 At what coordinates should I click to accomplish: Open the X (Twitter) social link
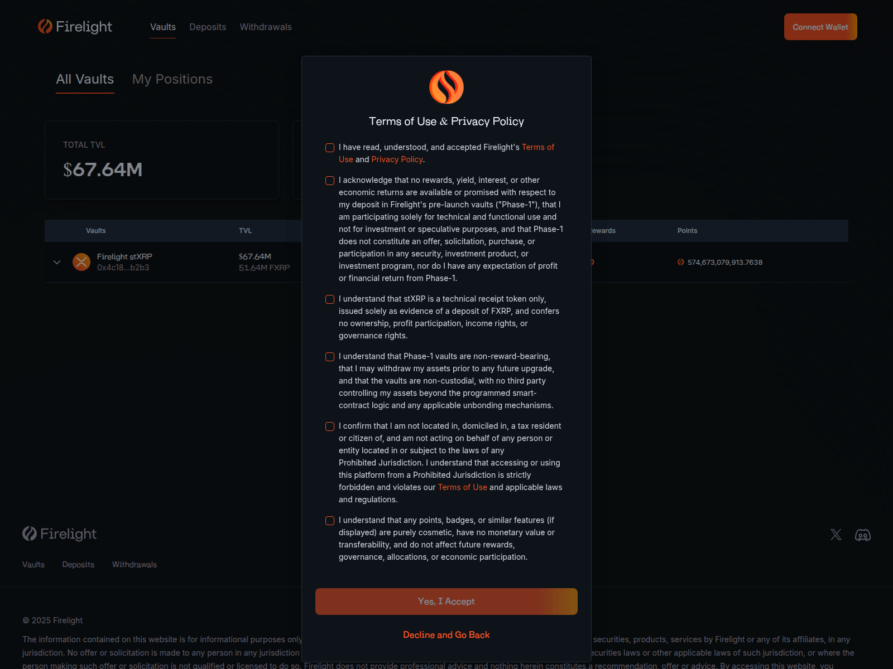click(836, 535)
